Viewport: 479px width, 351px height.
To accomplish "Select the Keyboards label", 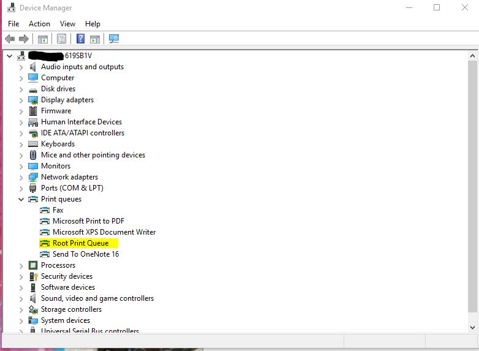I will [58, 144].
